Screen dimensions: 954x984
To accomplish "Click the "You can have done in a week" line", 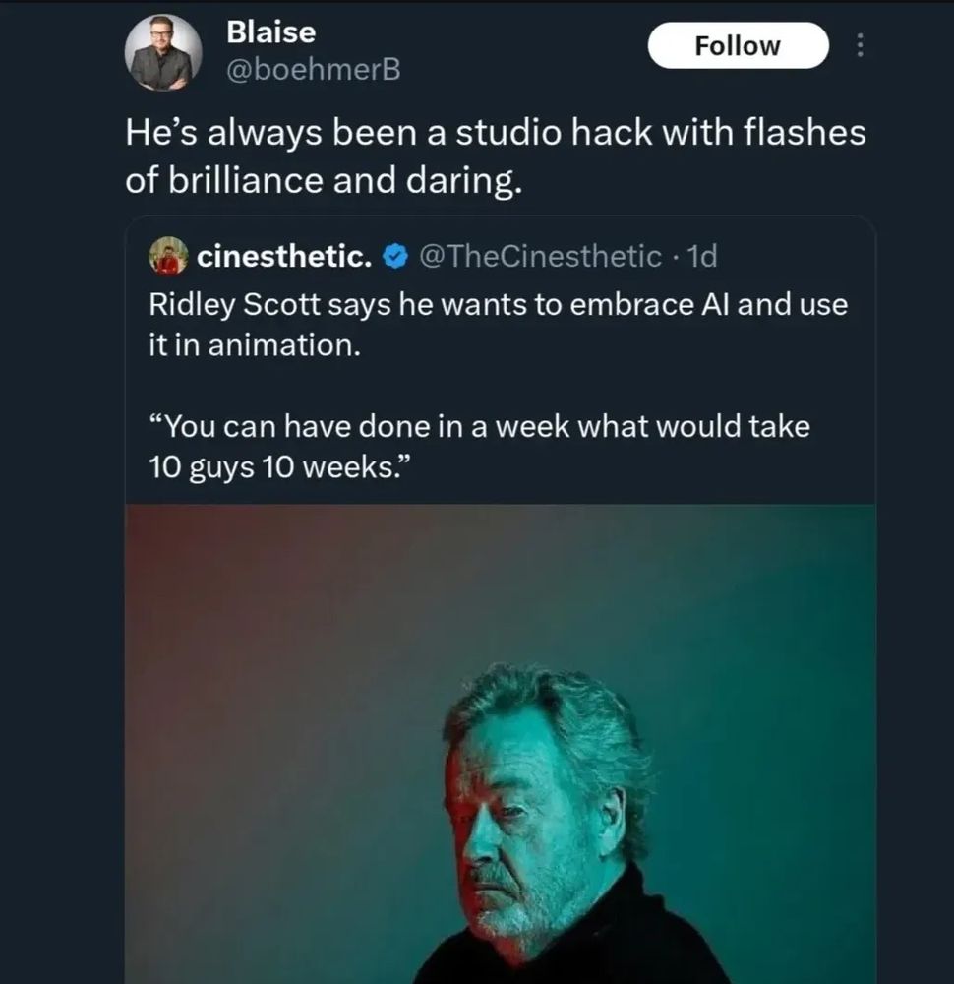I will pyautogui.click(x=478, y=426).
